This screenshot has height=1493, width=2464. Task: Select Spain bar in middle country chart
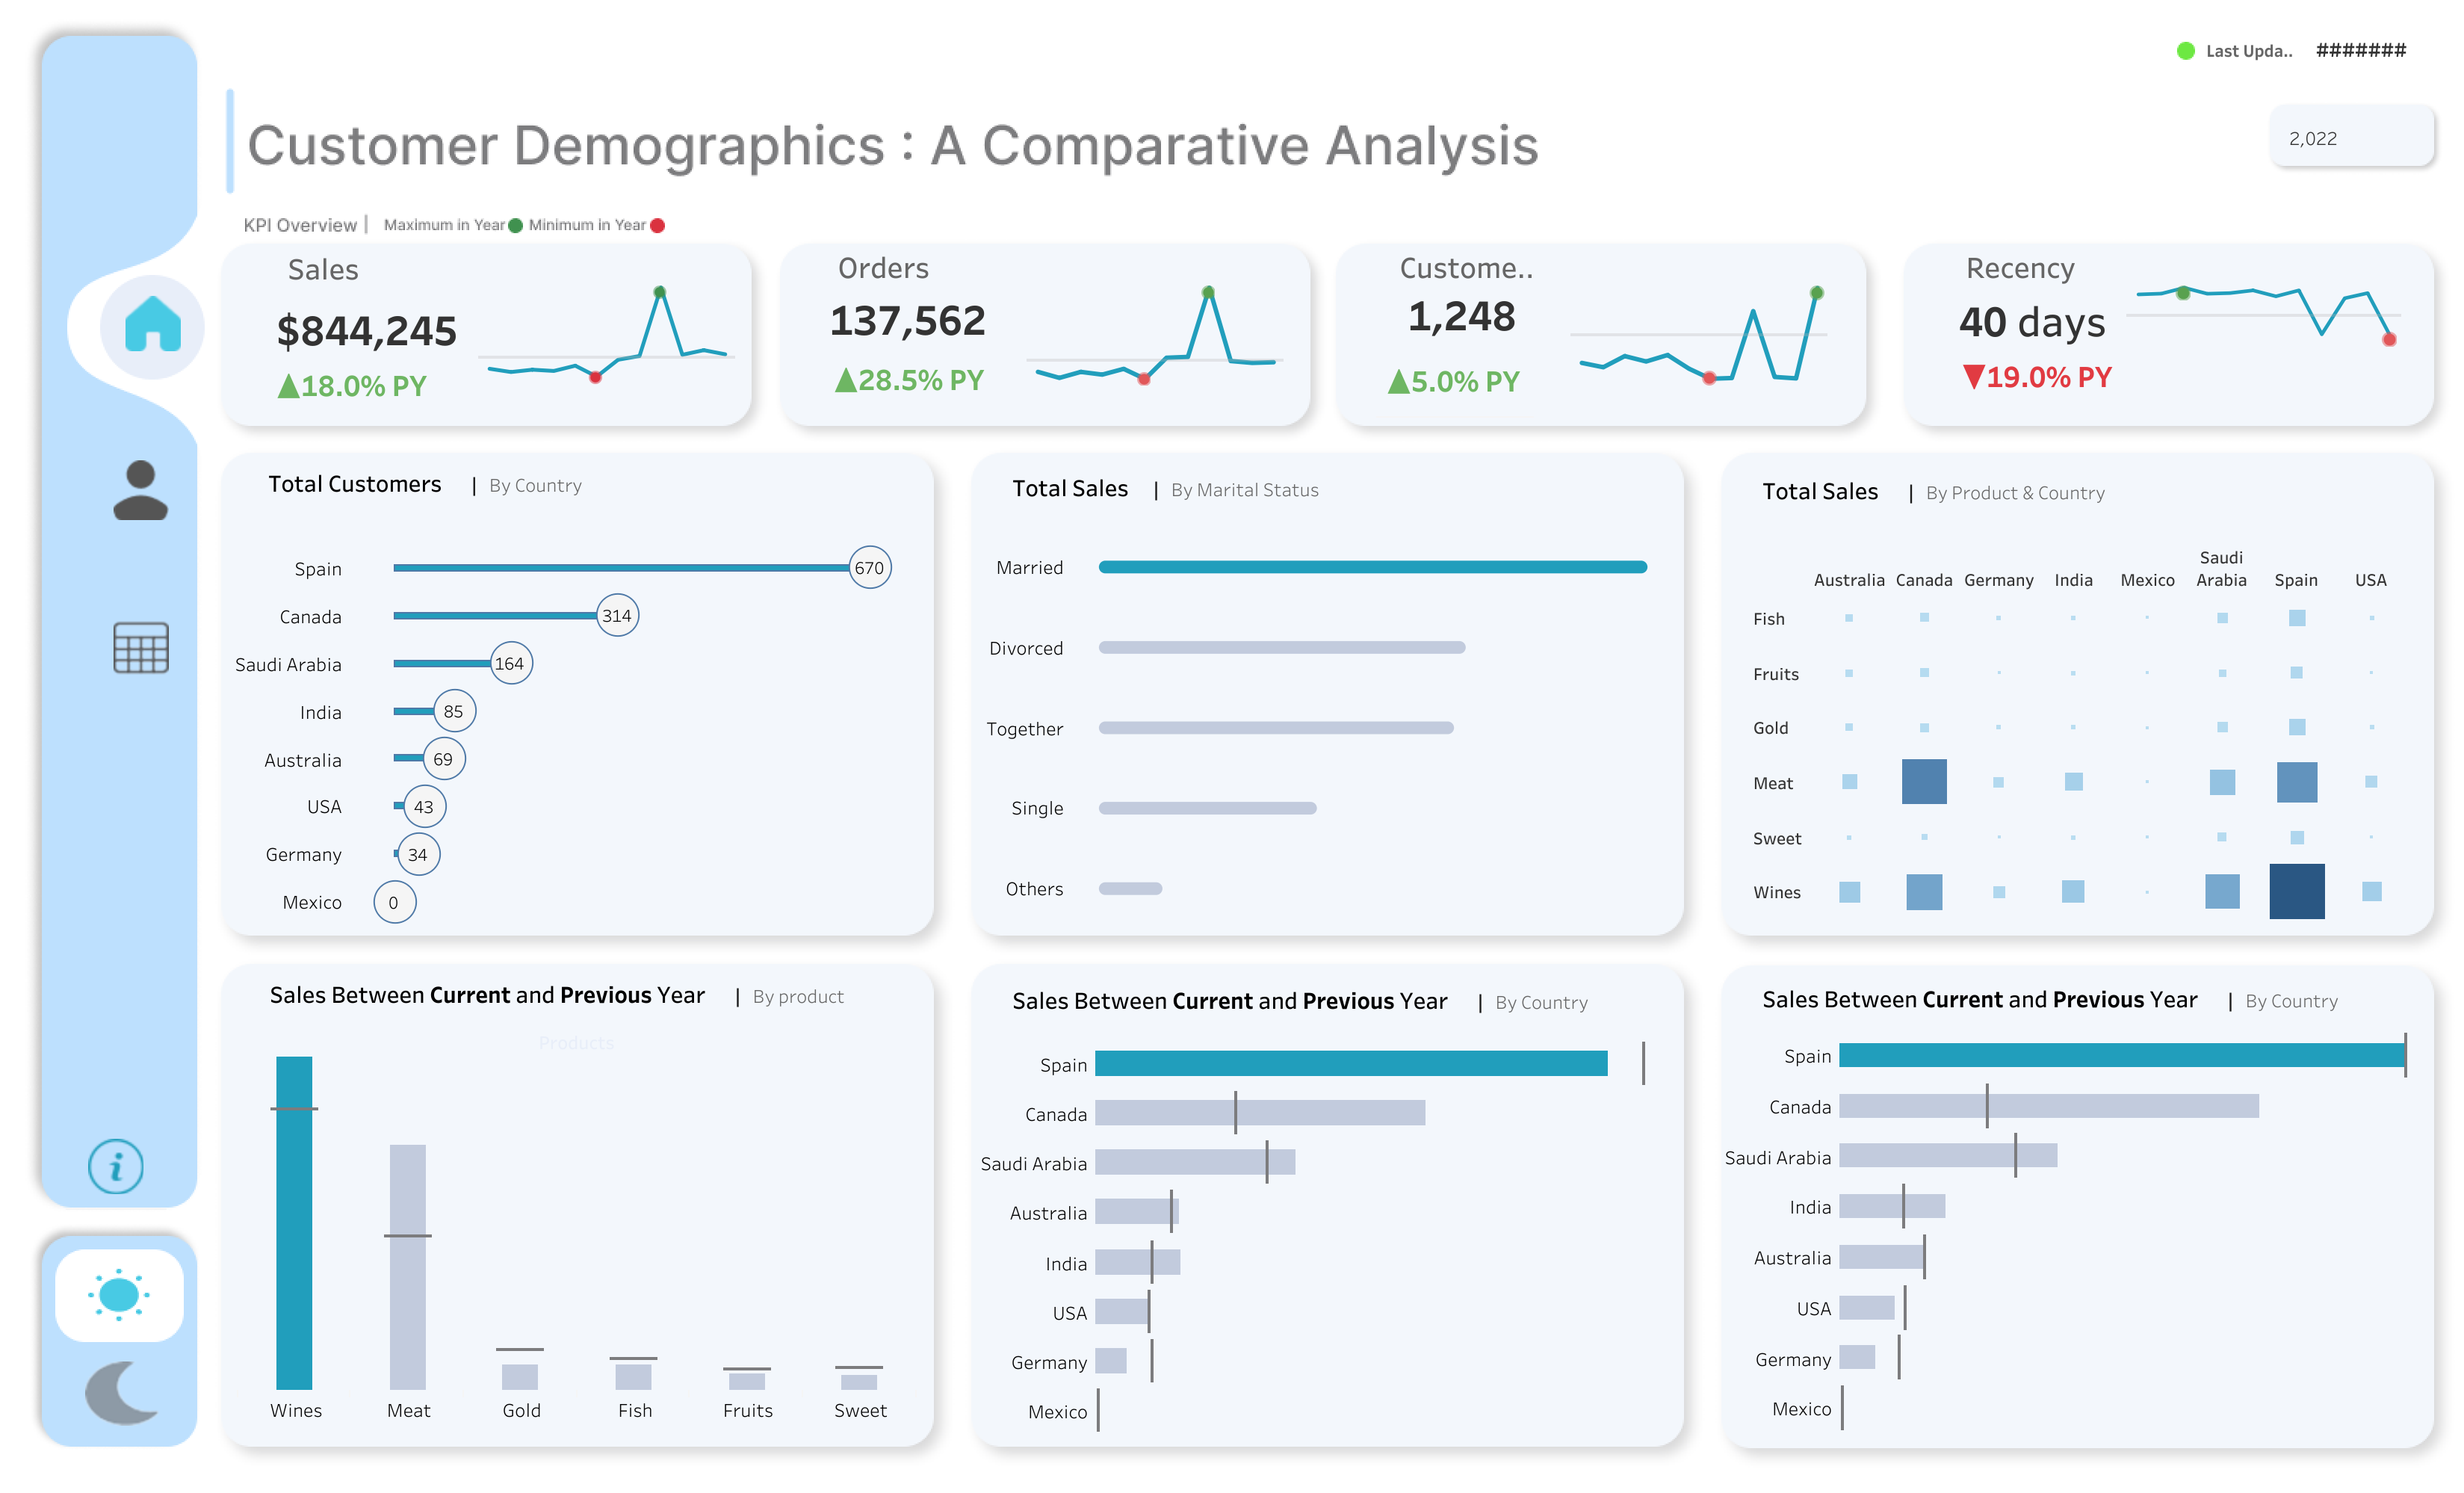point(1351,1063)
